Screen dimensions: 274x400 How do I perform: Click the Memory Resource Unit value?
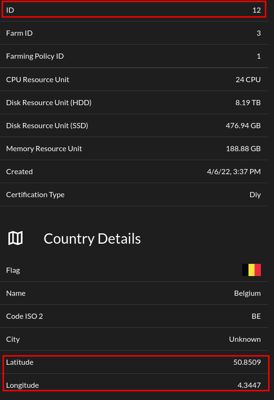point(243,148)
